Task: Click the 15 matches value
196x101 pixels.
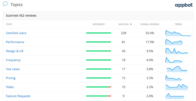Action: [x=123, y=78]
